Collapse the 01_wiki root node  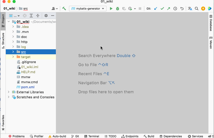click(x=9, y=22)
